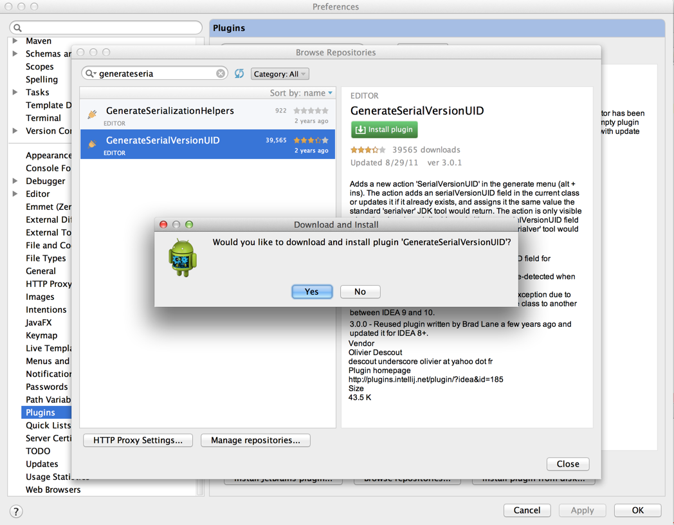
Task: Click the star rating in plugin details
Action: tap(368, 150)
